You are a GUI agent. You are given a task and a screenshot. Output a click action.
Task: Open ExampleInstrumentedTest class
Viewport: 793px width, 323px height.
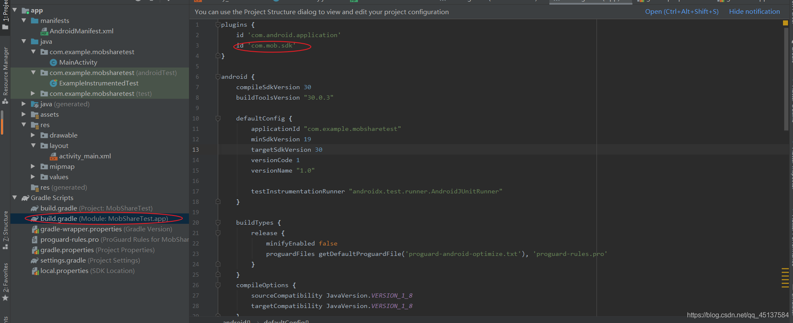point(98,83)
